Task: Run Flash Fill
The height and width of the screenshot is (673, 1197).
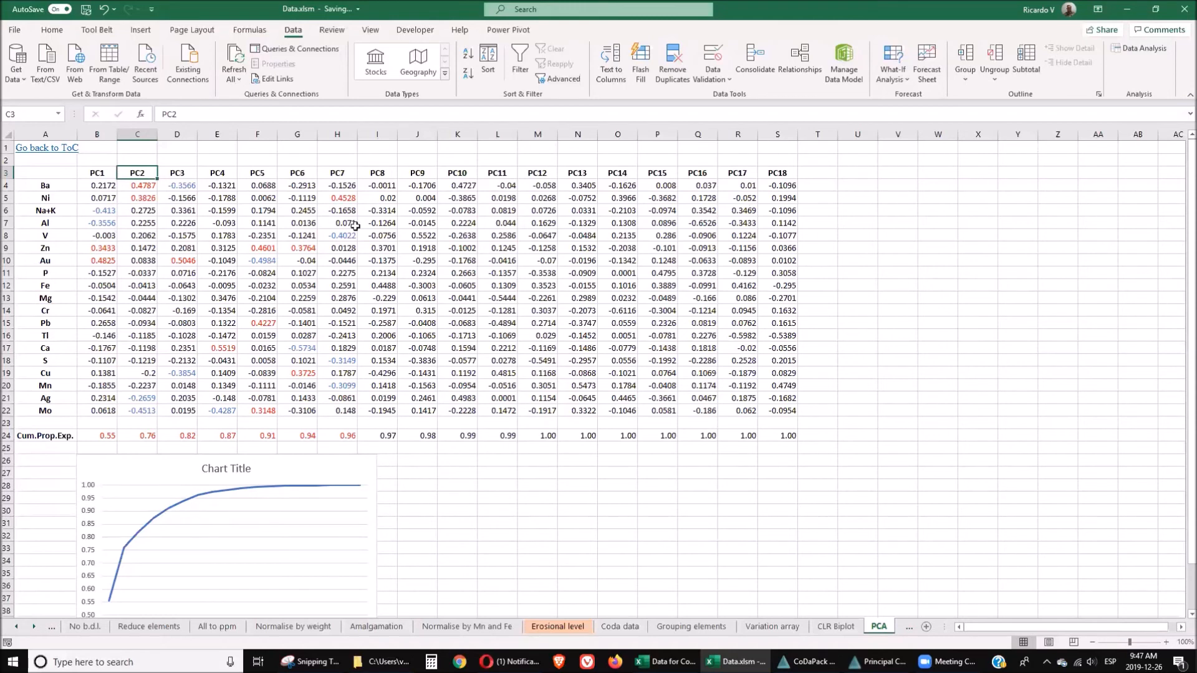Action: coord(640,63)
